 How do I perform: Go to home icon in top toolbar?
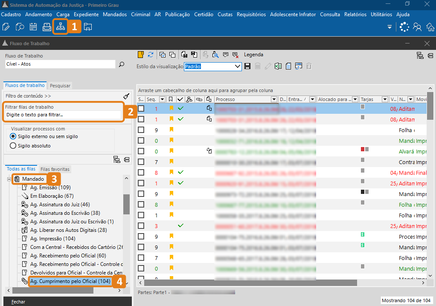[x=430, y=27]
